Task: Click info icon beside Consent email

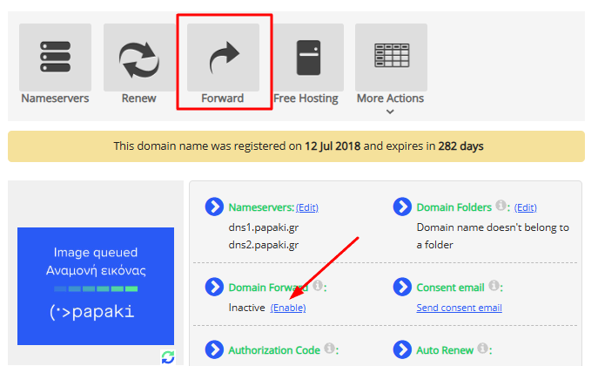Action: pos(494,286)
